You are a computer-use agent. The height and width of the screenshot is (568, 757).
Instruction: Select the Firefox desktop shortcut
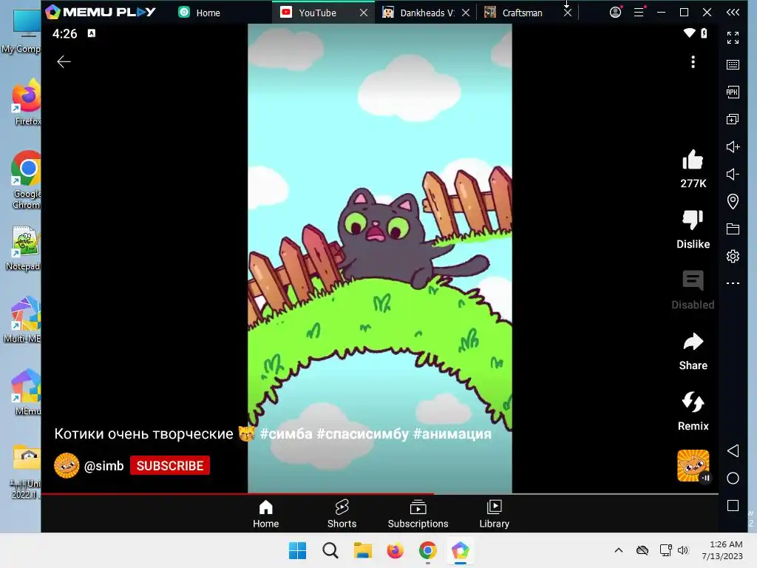point(26,102)
